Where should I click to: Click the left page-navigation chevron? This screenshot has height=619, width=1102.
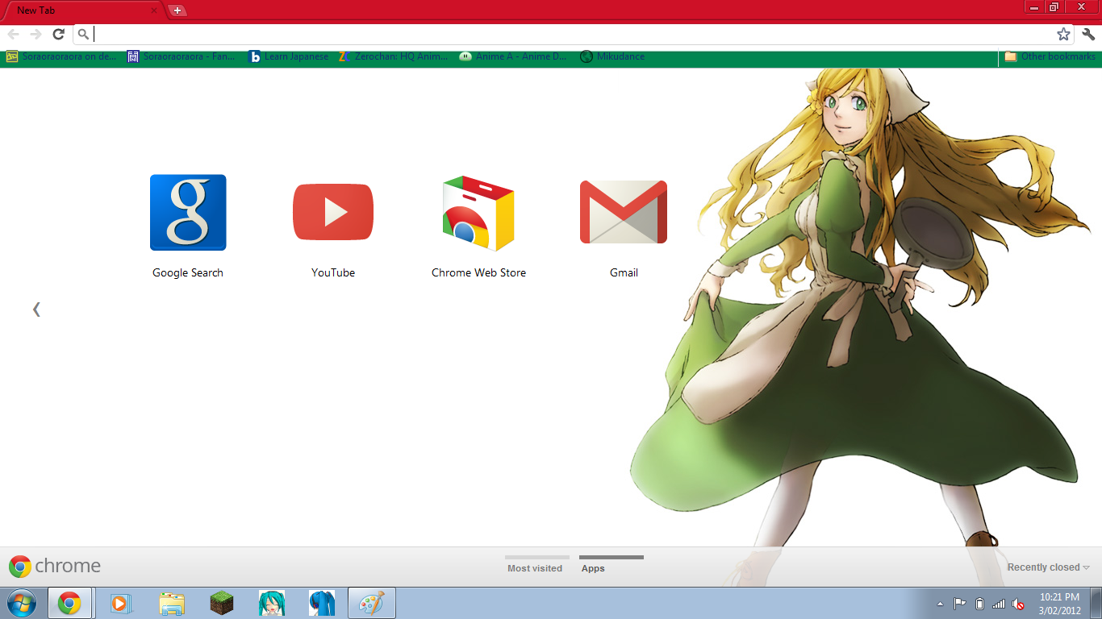(36, 309)
